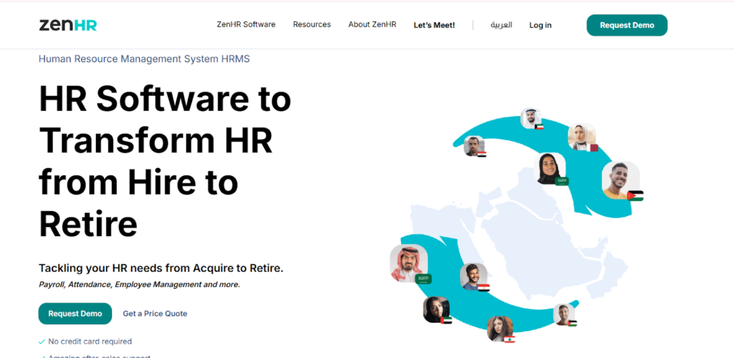Screen dimensions: 734x358
Task: Click the avatar of the man in the red checkered headdress
Action: click(409, 263)
